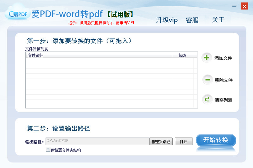Viewport: 253px width, 168px height.
Task: Click the output path field C:\Word2PDF
Action: tap(97, 142)
